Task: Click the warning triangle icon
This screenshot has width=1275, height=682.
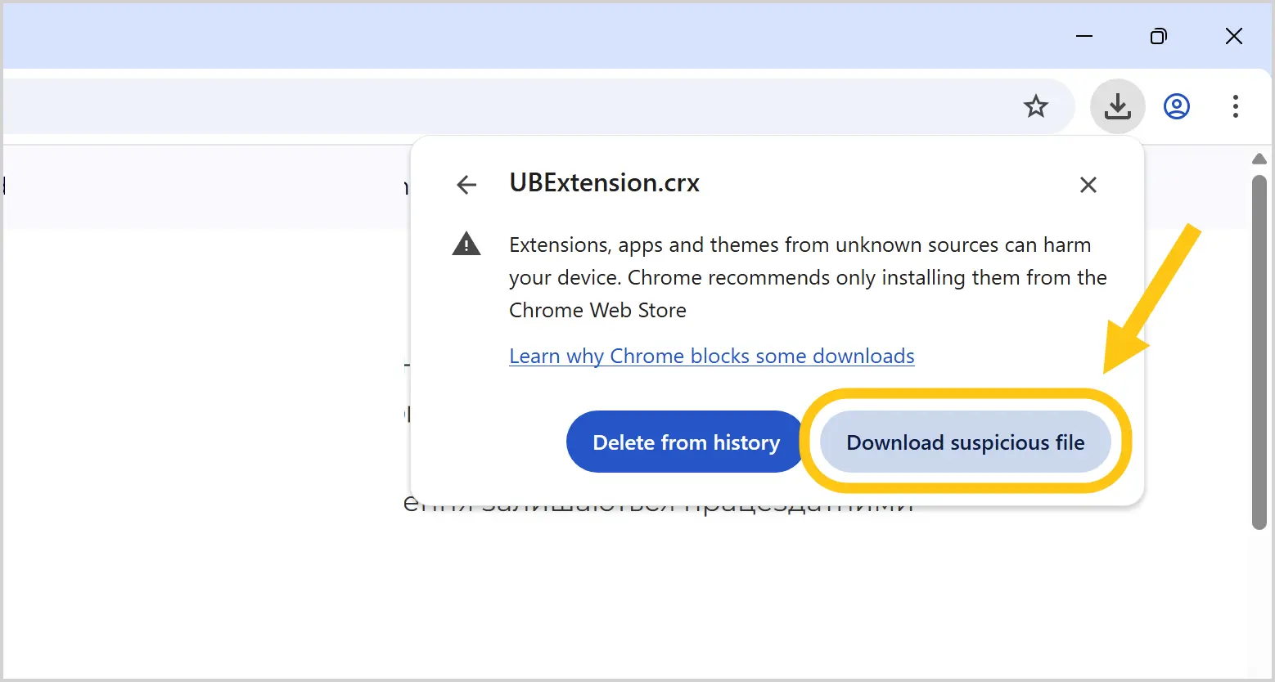Action: click(x=466, y=244)
